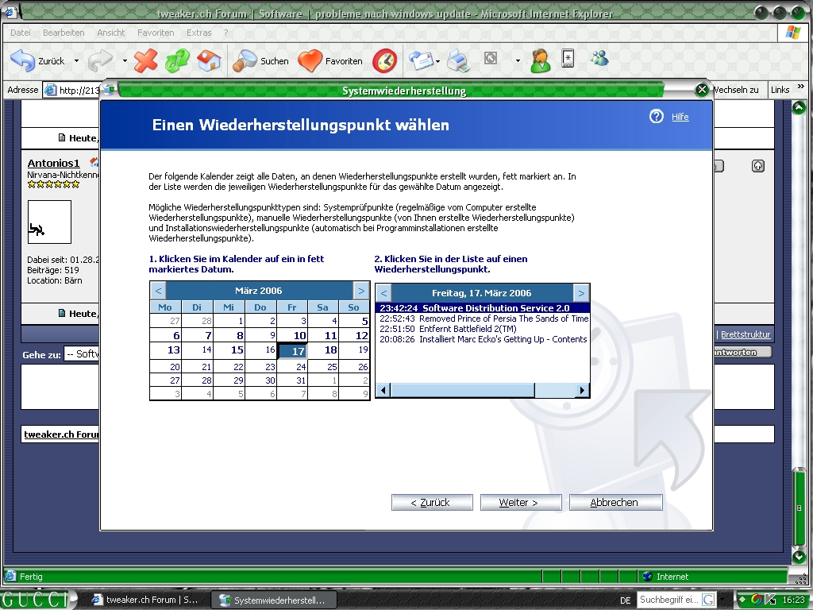Screen dimensions: 813x610
Task: Click the restore list horizontal scrollbar right arrow
Action: [x=583, y=390]
